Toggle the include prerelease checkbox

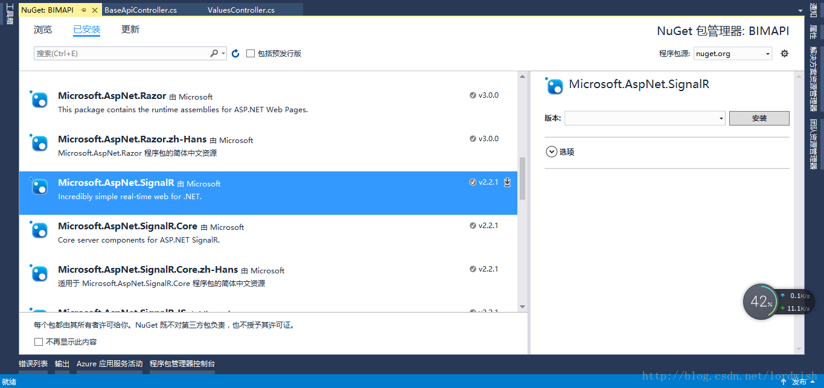(251, 54)
